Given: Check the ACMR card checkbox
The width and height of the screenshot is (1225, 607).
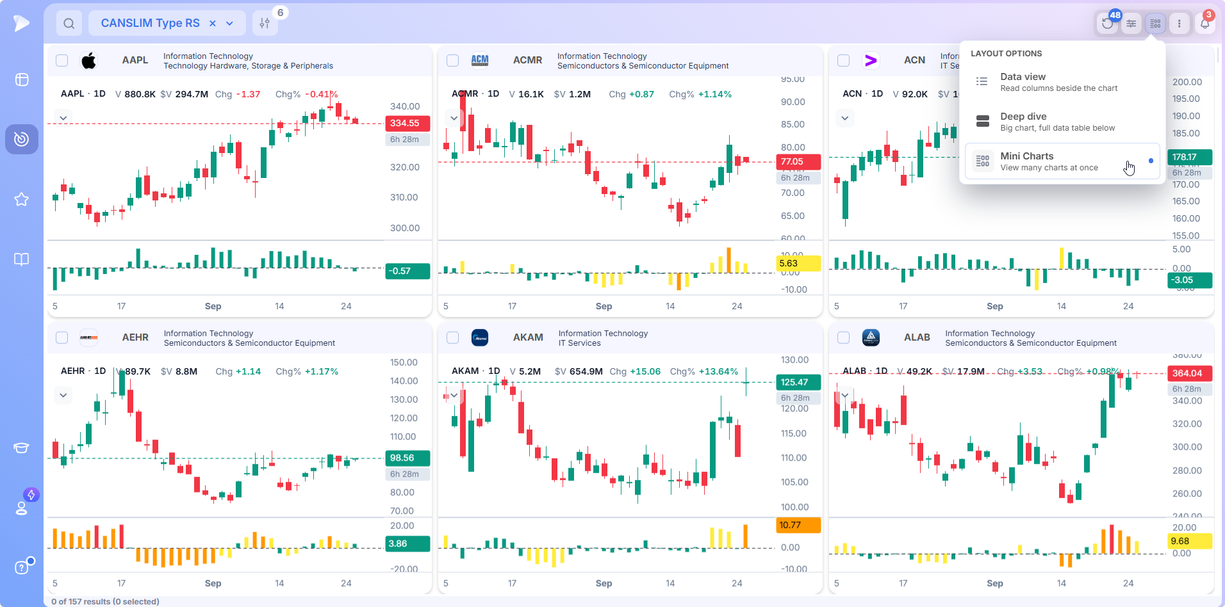Looking at the screenshot, I should [453, 60].
